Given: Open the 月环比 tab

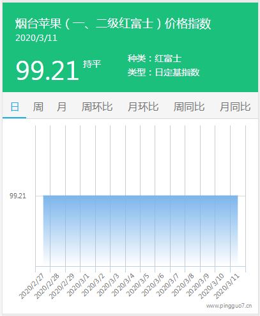Looking at the screenshot, I should coord(143,107).
